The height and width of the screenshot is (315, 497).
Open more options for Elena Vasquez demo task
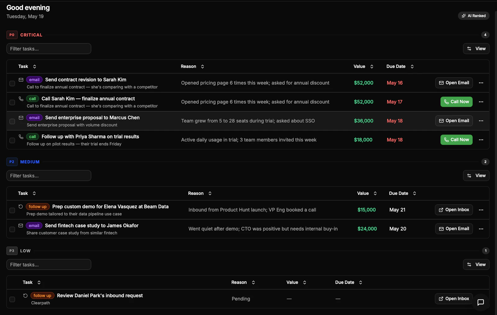point(481,210)
